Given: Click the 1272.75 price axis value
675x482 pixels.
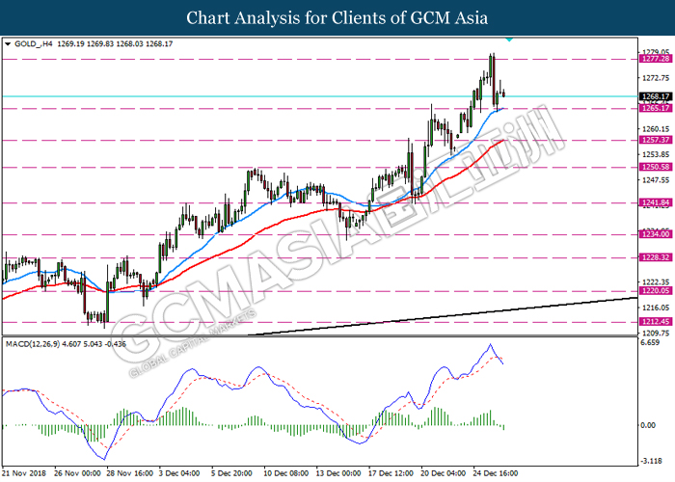Looking at the screenshot, I should (656, 78).
